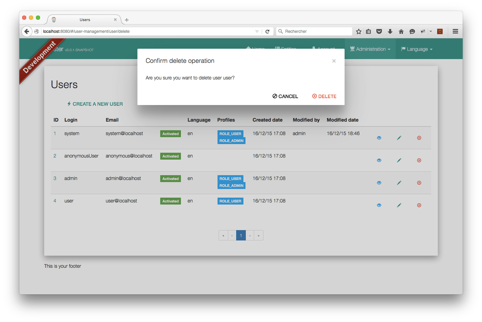The width and height of the screenshot is (482, 322).
Task: Open the CREATE A NEW USER link
Action: (95, 104)
